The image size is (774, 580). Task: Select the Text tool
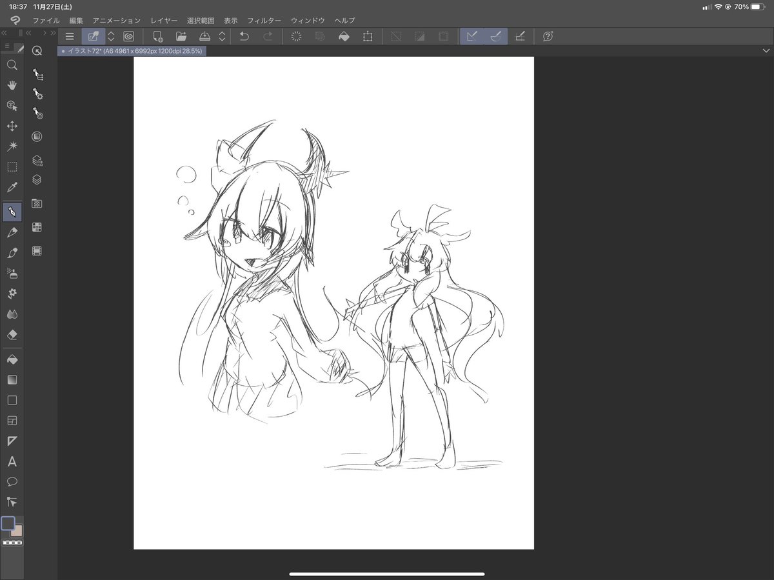[x=12, y=462]
